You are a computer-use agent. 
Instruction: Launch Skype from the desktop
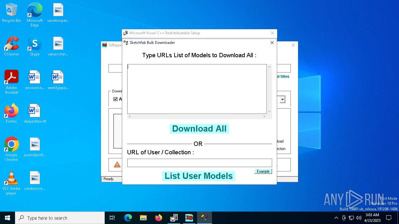pyautogui.click(x=35, y=47)
